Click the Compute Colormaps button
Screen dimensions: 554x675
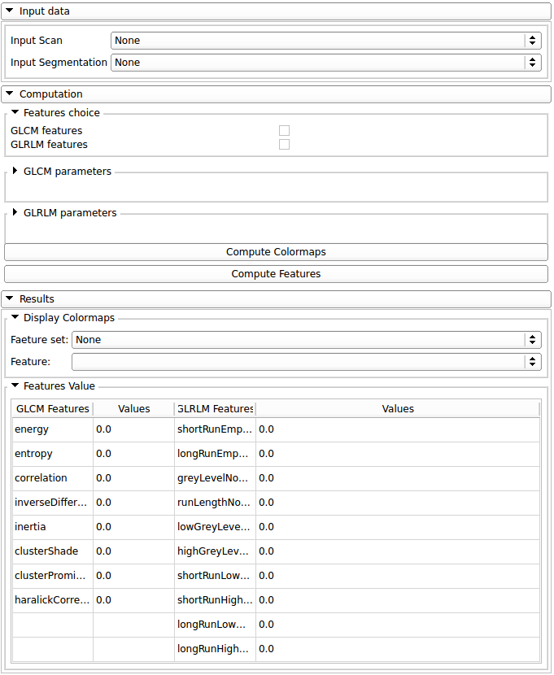(276, 252)
